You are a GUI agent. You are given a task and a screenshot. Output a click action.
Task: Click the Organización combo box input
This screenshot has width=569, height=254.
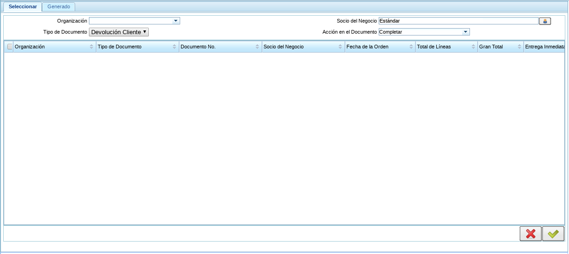[130, 21]
